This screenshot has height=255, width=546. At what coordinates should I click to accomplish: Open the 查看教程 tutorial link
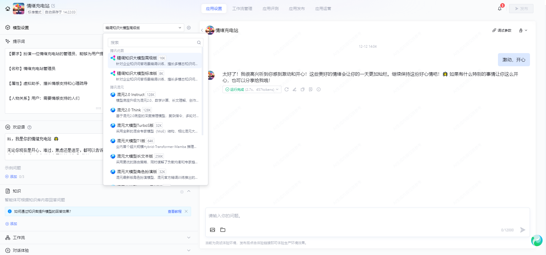pyautogui.click(x=175, y=212)
